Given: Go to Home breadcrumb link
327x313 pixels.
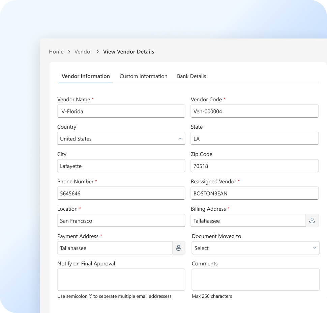Looking at the screenshot, I should click(x=56, y=52).
